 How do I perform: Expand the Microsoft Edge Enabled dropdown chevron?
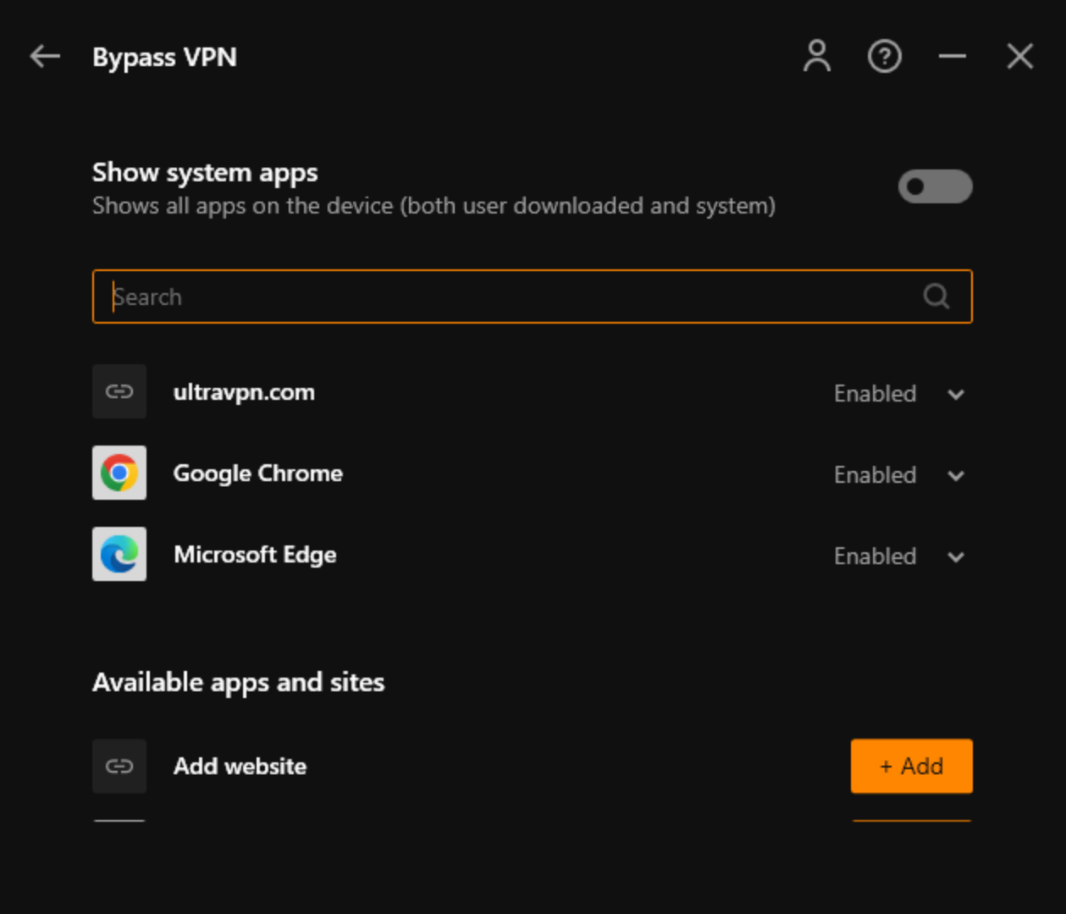click(x=956, y=557)
